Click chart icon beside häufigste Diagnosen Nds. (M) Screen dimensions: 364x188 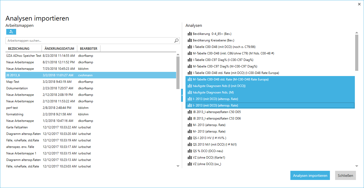[190, 92]
